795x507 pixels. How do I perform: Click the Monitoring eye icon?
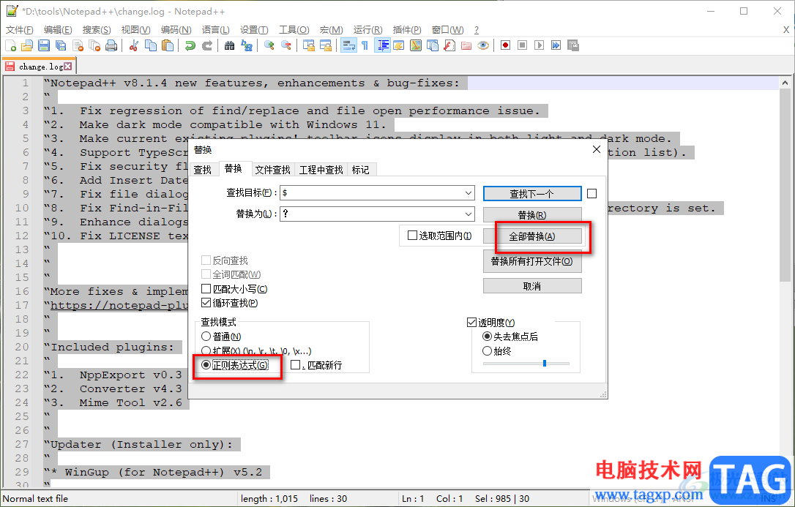483,45
